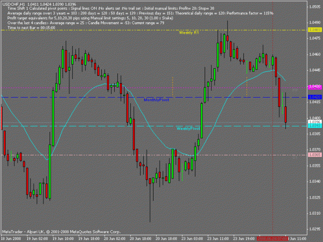Click the blue 1.0420 price tag
The image size is (323, 242).
(315, 97)
